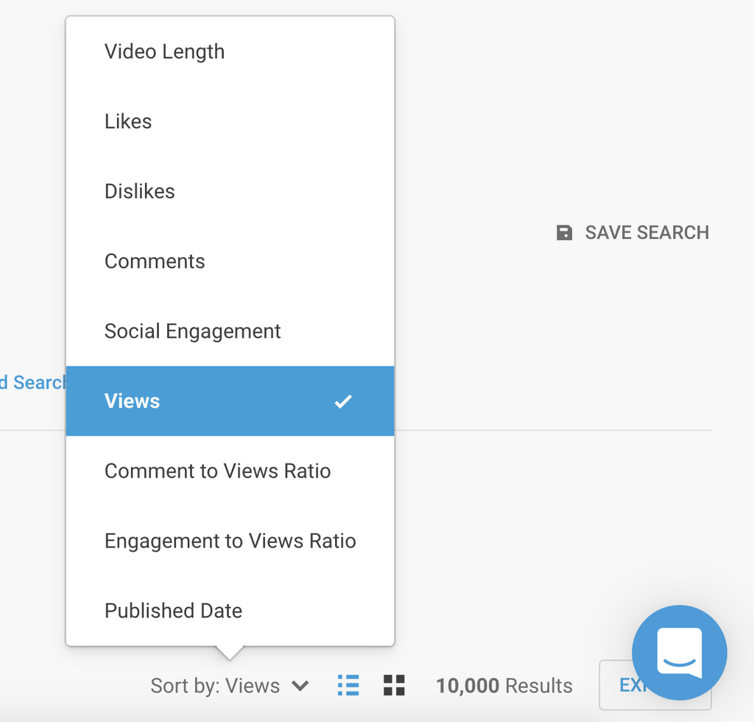Sort by Published Date
The image size is (754, 722).
pyautogui.click(x=173, y=611)
